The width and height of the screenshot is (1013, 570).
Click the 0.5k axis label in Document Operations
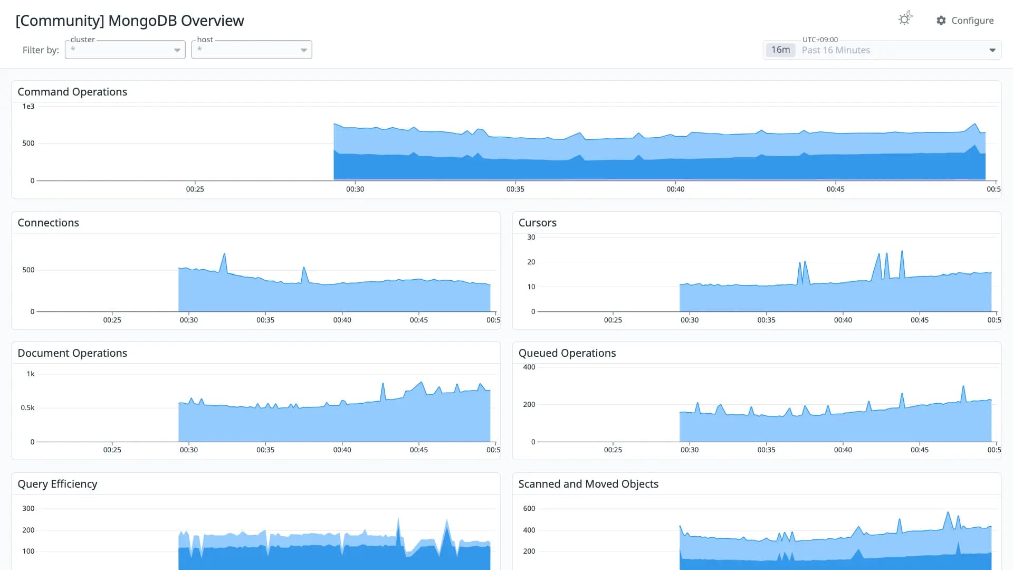(x=27, y=408)
